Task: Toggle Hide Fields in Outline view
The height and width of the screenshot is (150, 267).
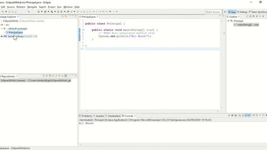Action: tap(254, 16)
